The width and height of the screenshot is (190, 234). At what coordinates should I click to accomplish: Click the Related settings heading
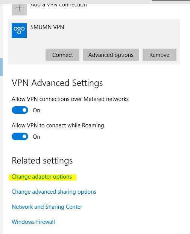42,161
